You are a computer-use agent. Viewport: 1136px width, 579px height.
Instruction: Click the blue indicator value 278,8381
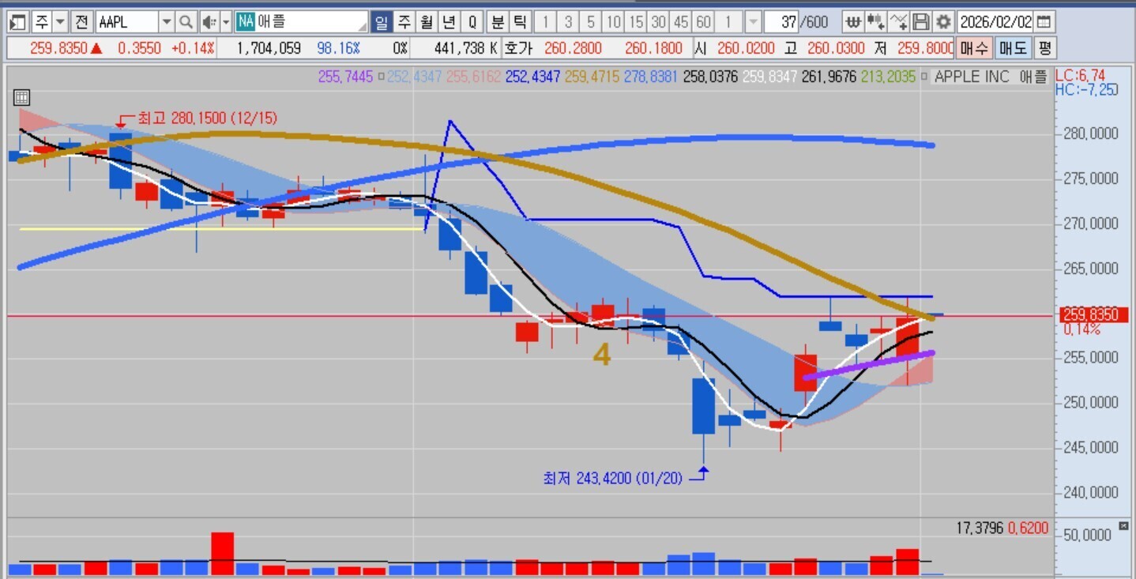click(650, 77)
